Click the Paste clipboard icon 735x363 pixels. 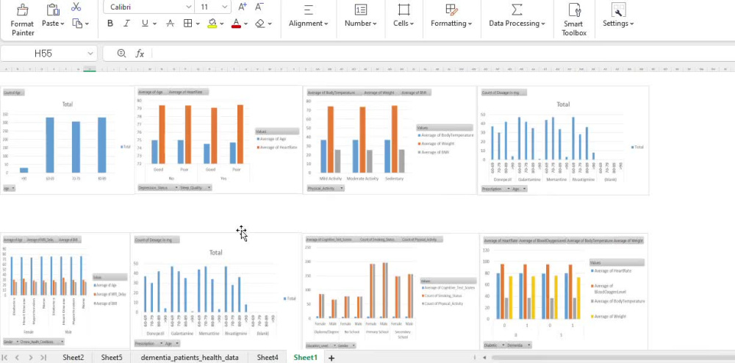point(53,10)
